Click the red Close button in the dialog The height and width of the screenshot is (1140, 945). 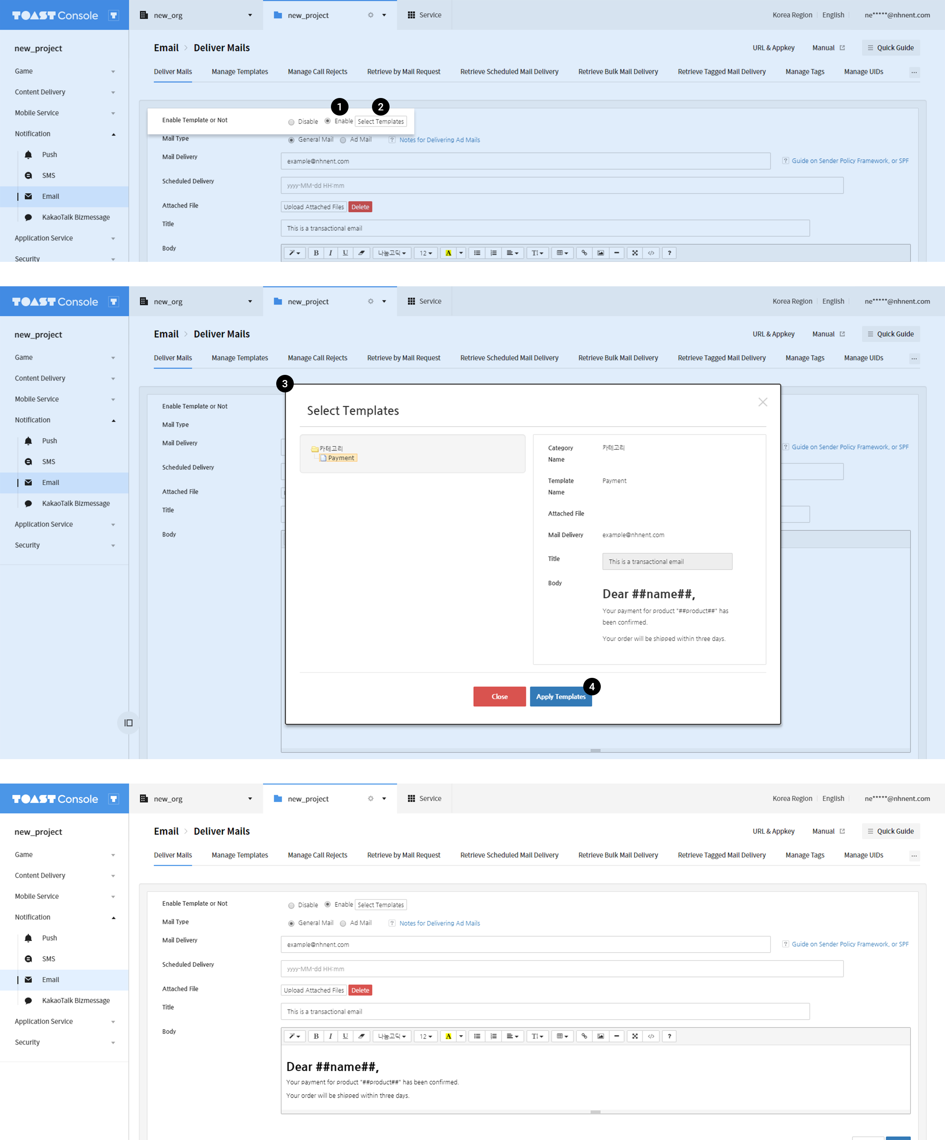[499, 697]
